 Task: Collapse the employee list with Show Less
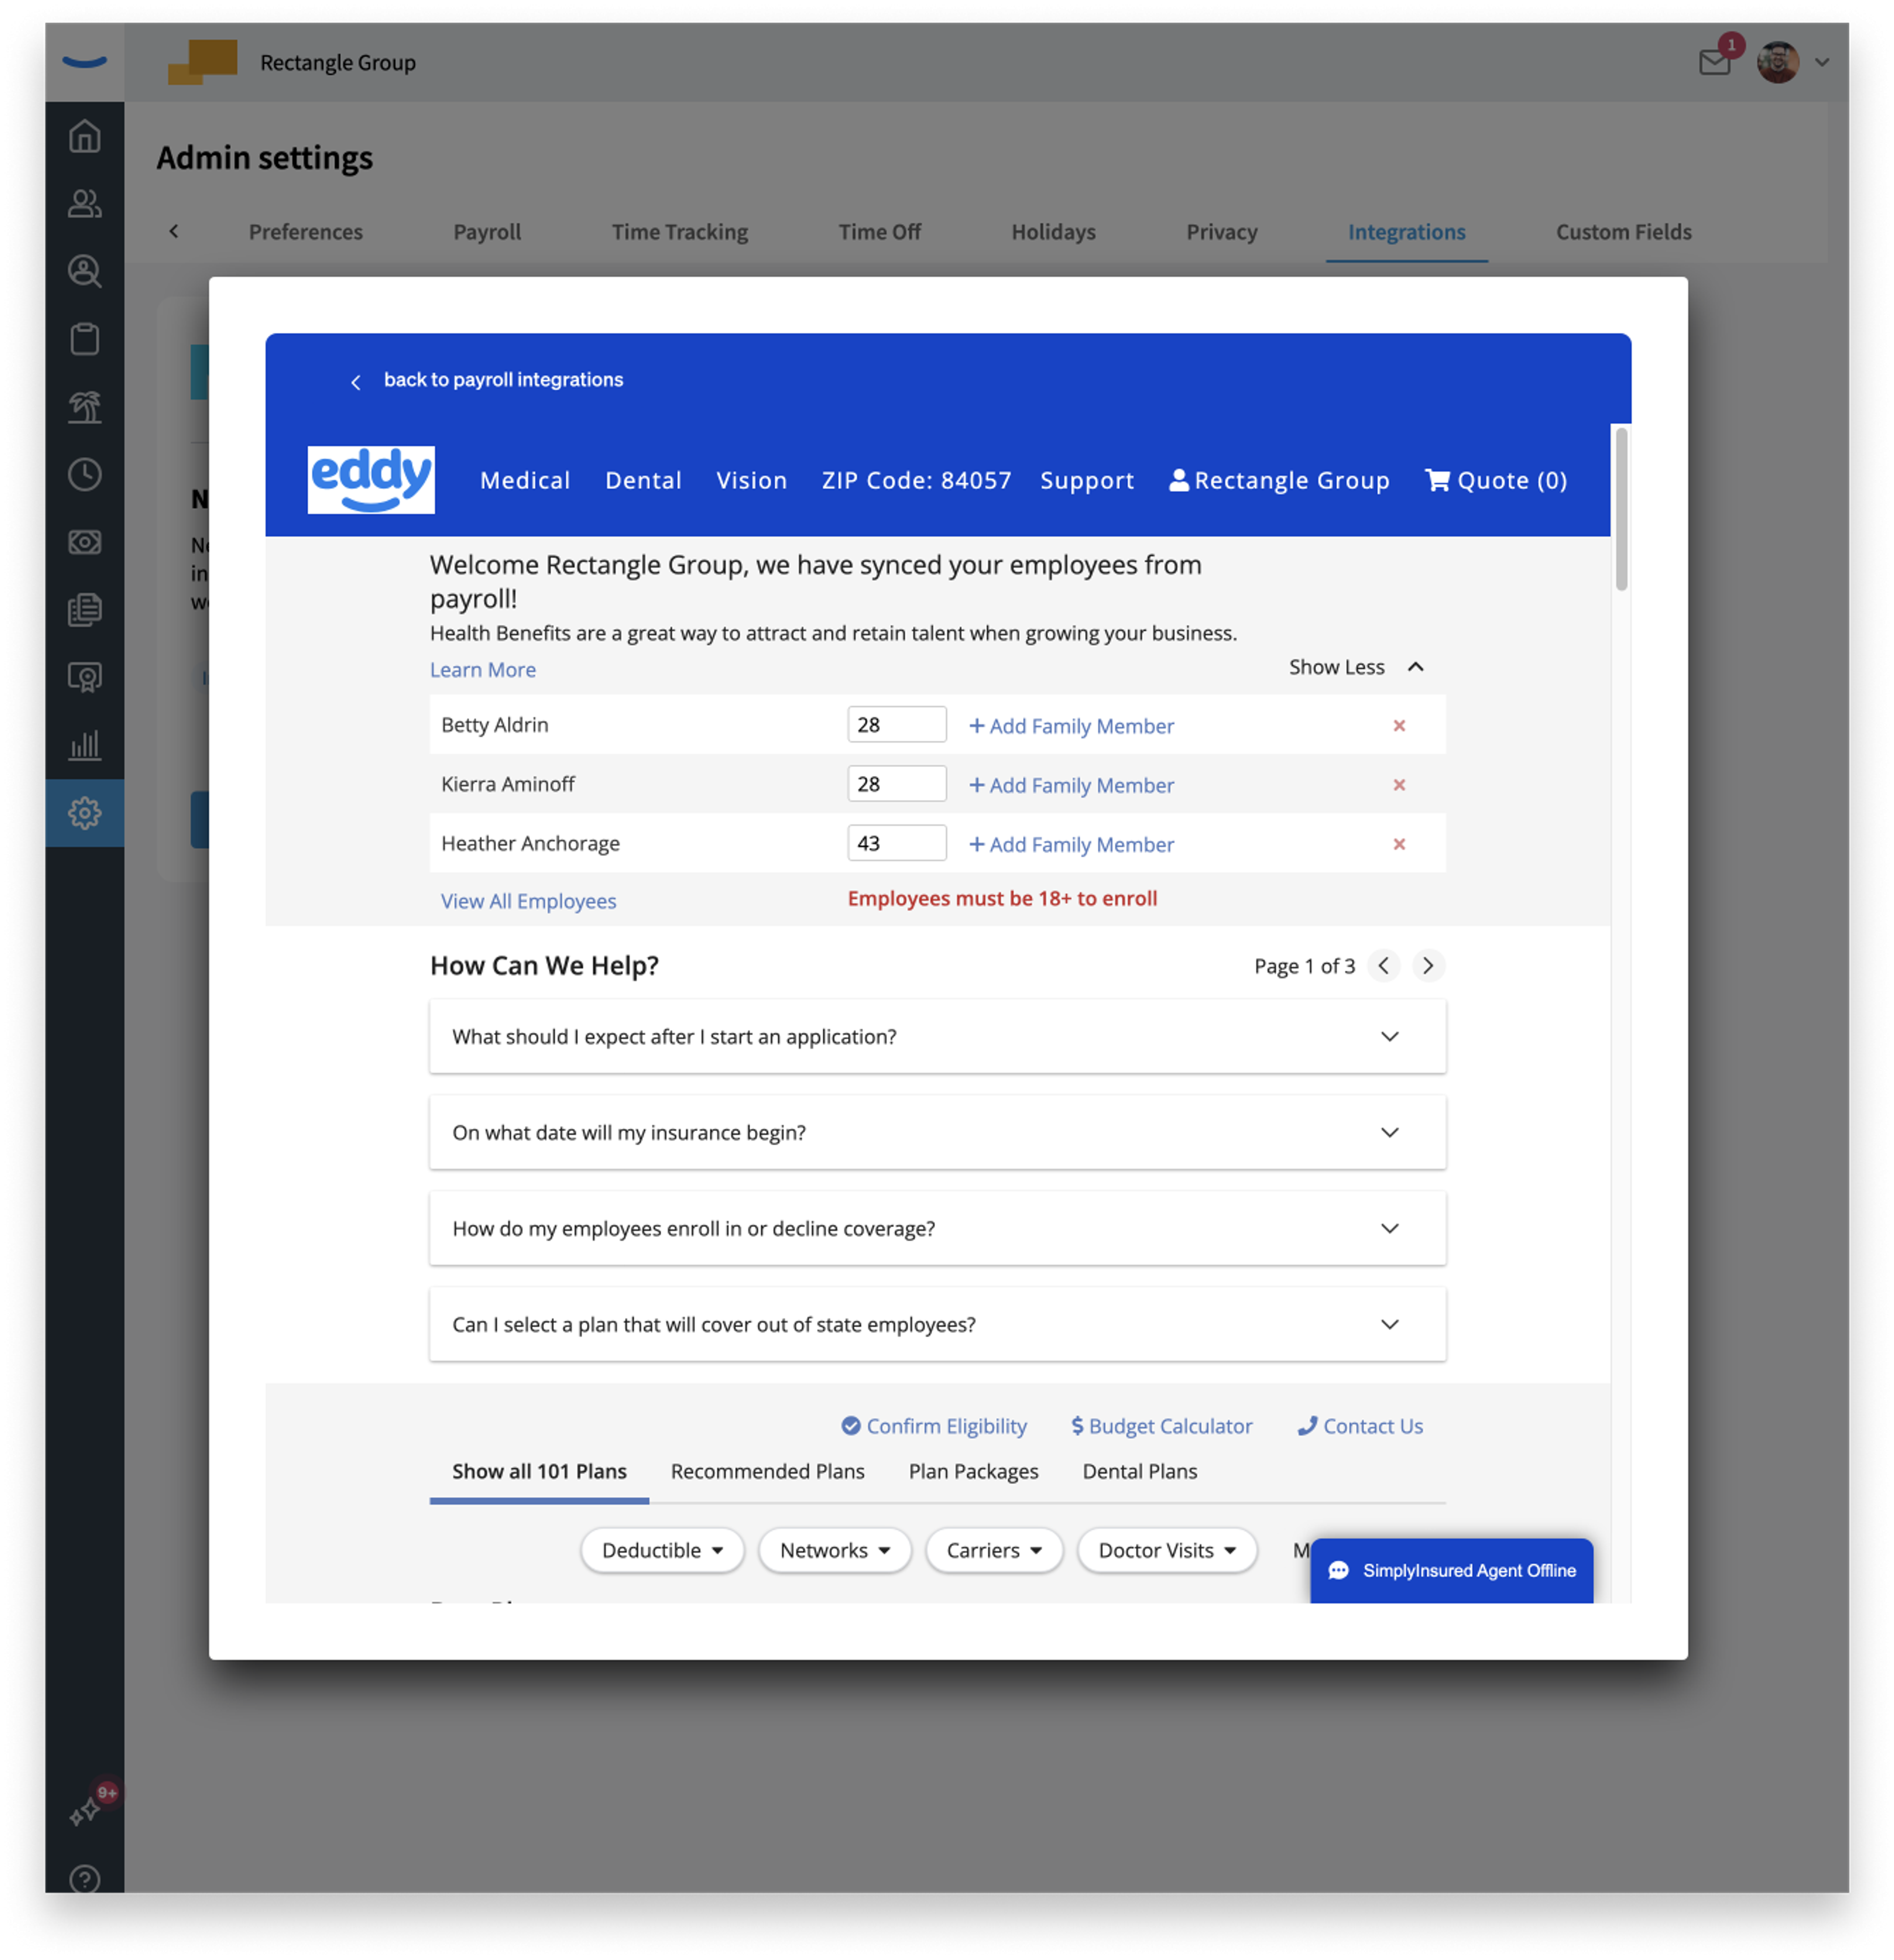(1356, 667)
